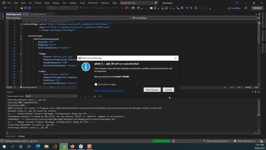Switch to the MainPage.xaml.cs tab
This screenshot has width=266, height=150.
tap(38, 14)
